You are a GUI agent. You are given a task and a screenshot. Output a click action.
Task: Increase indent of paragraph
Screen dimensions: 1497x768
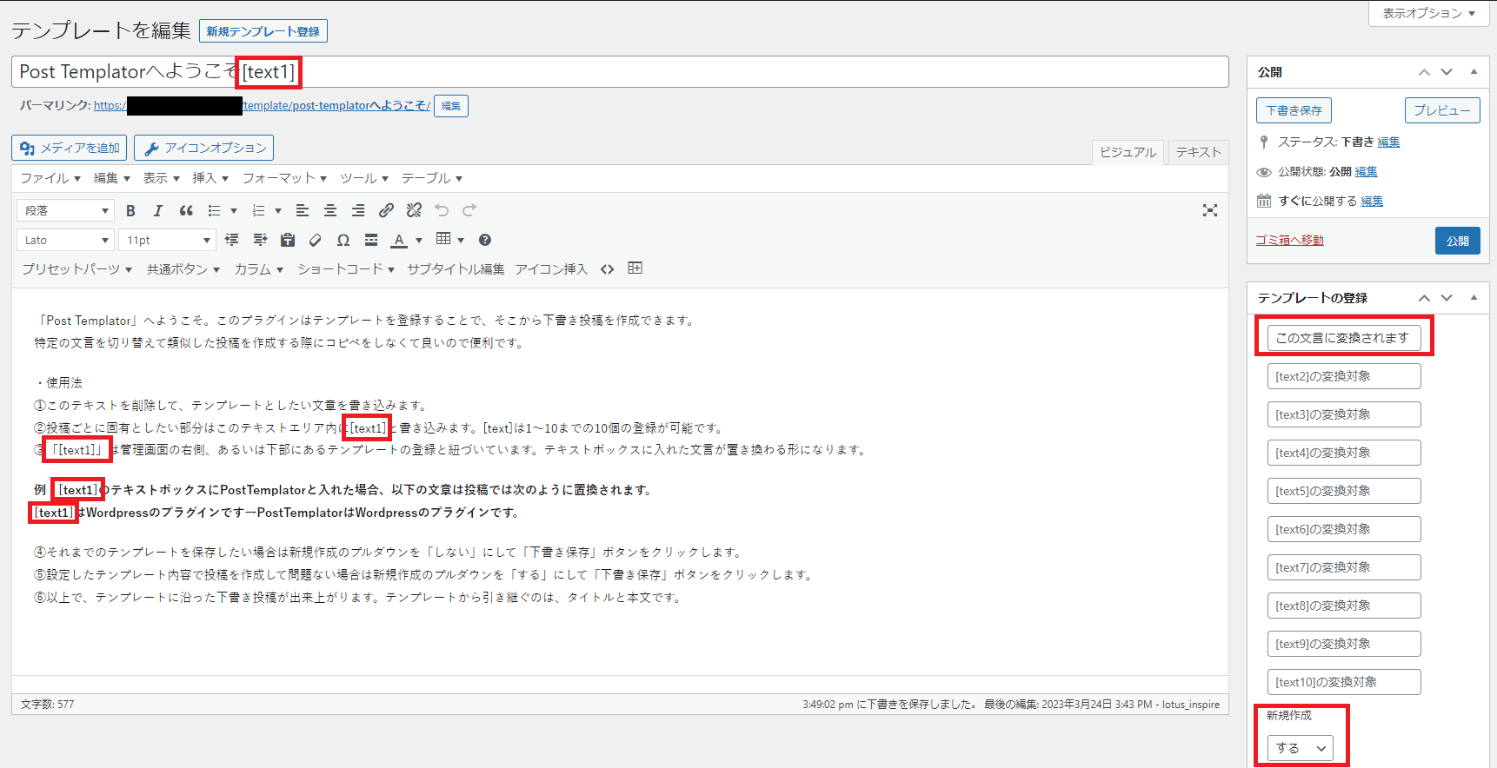point(260,240)
